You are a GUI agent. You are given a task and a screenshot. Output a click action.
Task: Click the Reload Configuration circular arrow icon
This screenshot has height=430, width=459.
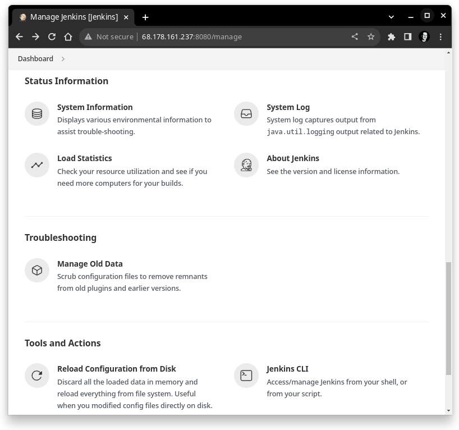tap(37, 376)
